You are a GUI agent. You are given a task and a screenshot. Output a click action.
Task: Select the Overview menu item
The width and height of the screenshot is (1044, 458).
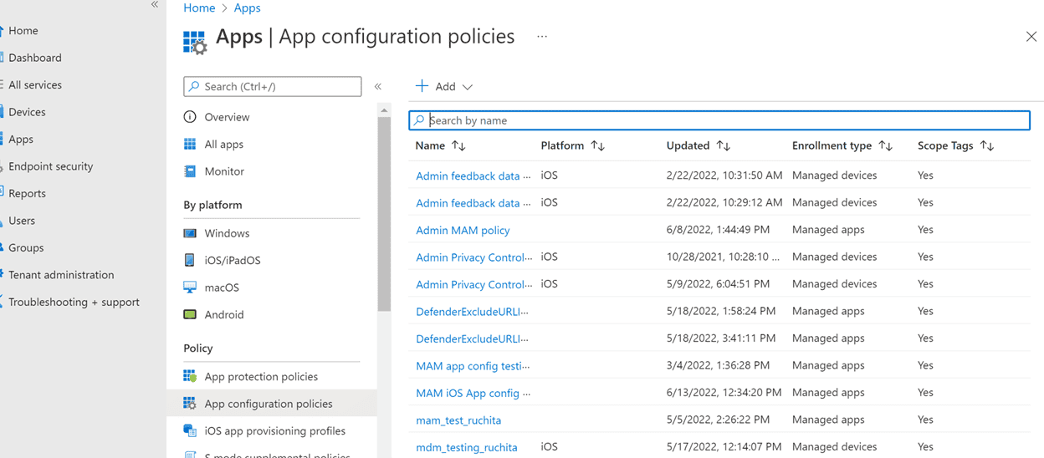(x=227, y=117)
